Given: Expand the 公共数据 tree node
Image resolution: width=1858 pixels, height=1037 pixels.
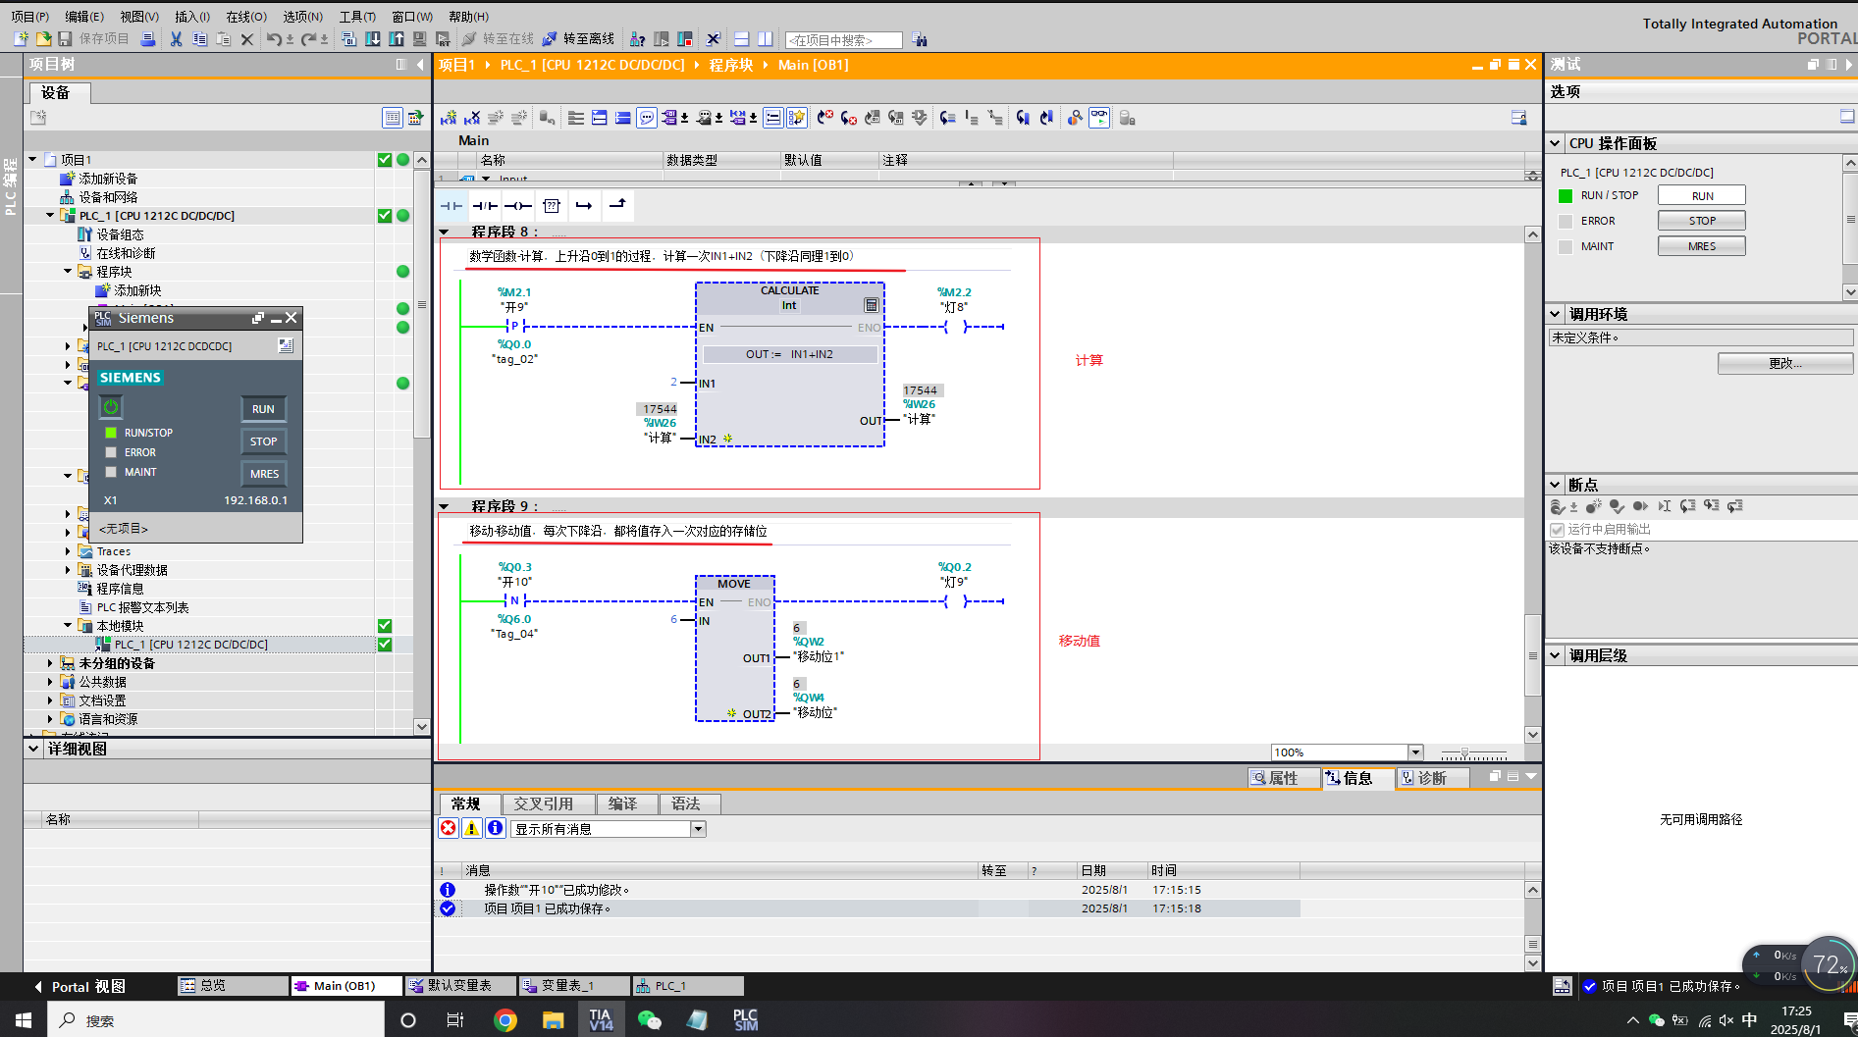Looking at the screenshot, I should tap(50, 682).
